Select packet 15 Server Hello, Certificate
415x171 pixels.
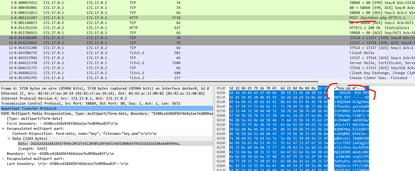click(x=207, y=63)
